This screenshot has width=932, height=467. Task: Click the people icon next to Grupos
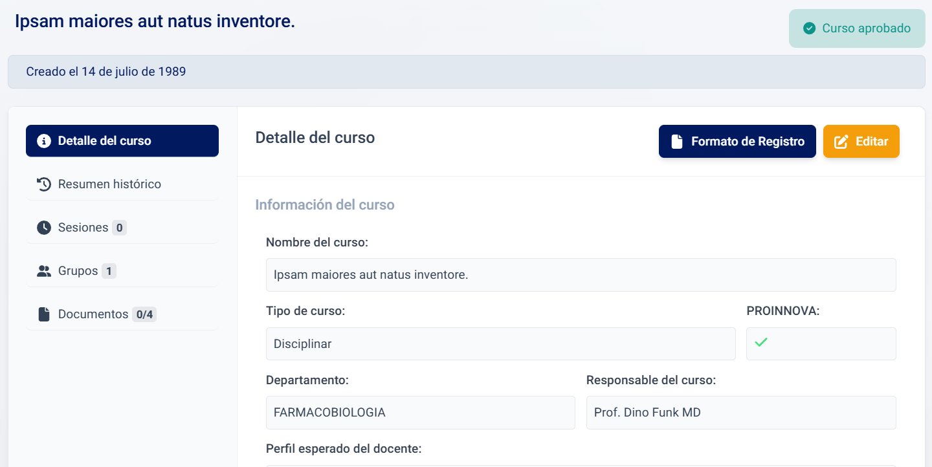click(44, 271)
